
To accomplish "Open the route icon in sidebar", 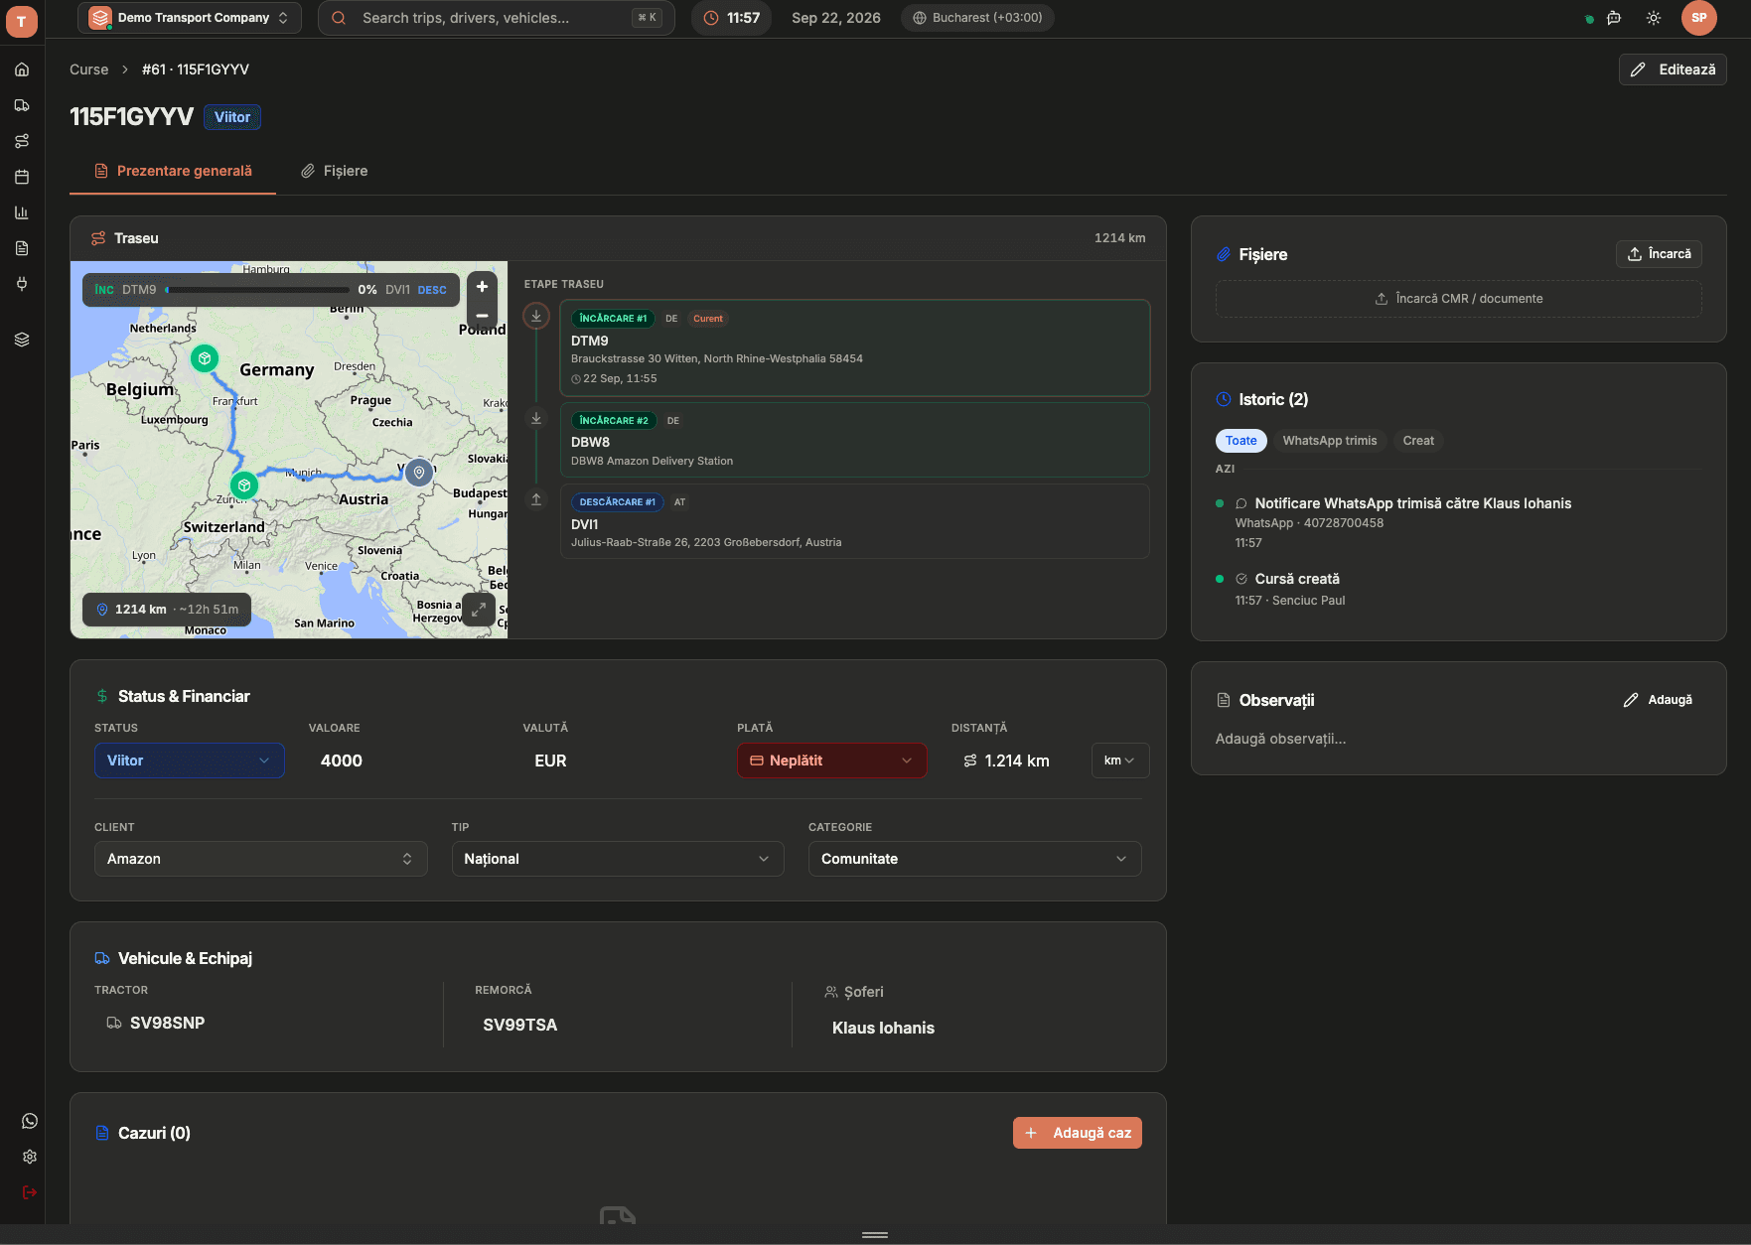I will click(22, 141).
